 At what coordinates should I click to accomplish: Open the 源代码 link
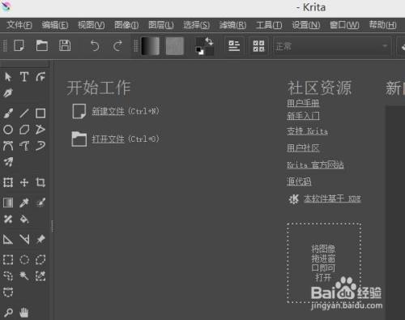coord(299,181)
